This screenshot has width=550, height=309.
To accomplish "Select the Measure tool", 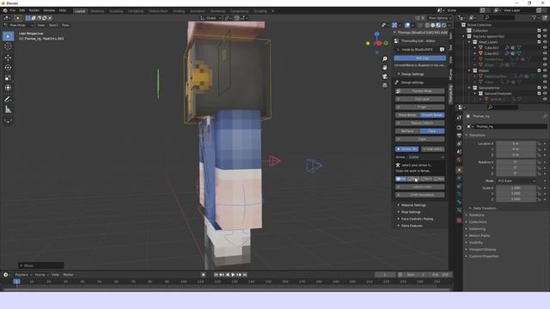I will pos(8,110).
